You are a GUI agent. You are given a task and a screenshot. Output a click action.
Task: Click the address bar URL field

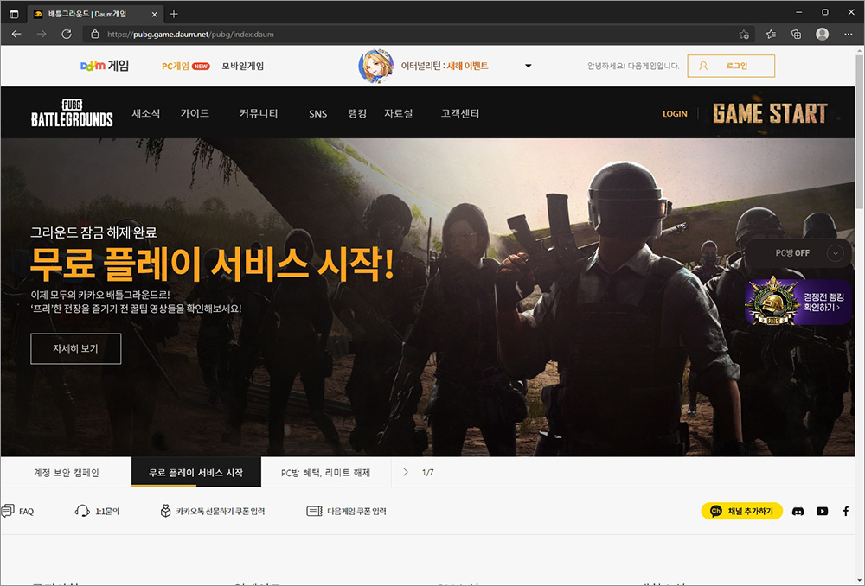pos(417,35)
